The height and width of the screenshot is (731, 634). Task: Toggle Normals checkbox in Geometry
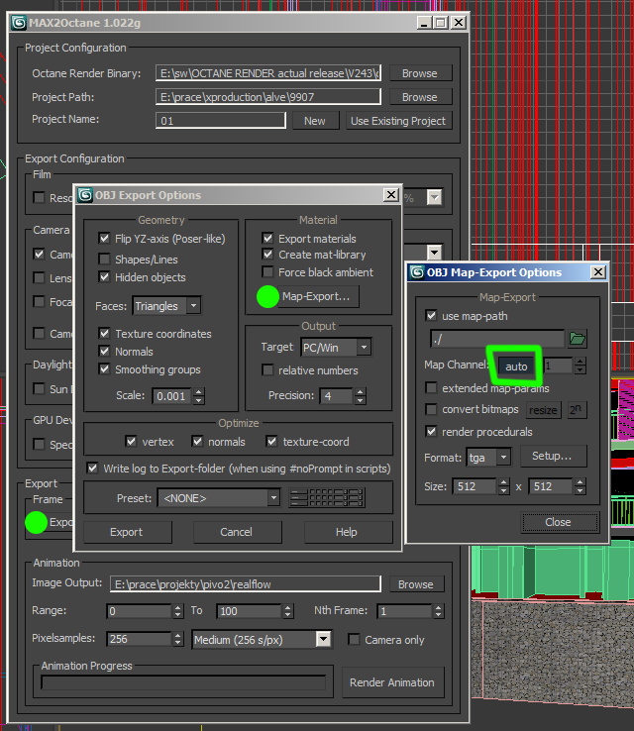pyautogui.click(x=104, y=351)
